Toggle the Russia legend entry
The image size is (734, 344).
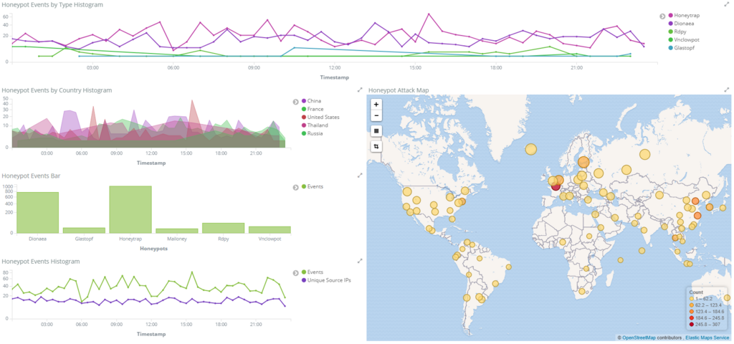313,133
